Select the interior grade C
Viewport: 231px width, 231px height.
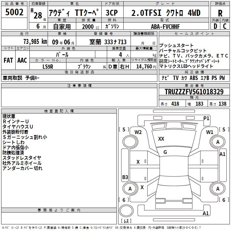(x=225, y=27)
